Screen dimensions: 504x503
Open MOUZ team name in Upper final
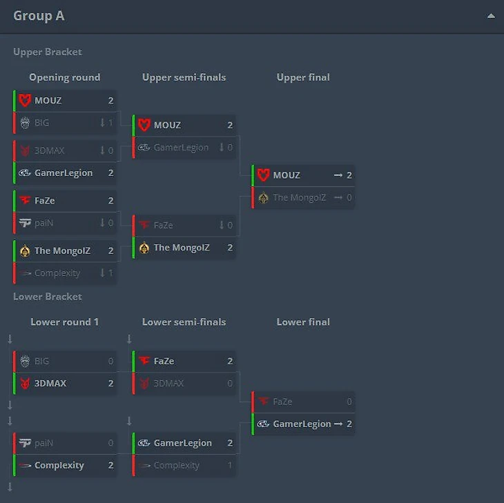point(287,175)
